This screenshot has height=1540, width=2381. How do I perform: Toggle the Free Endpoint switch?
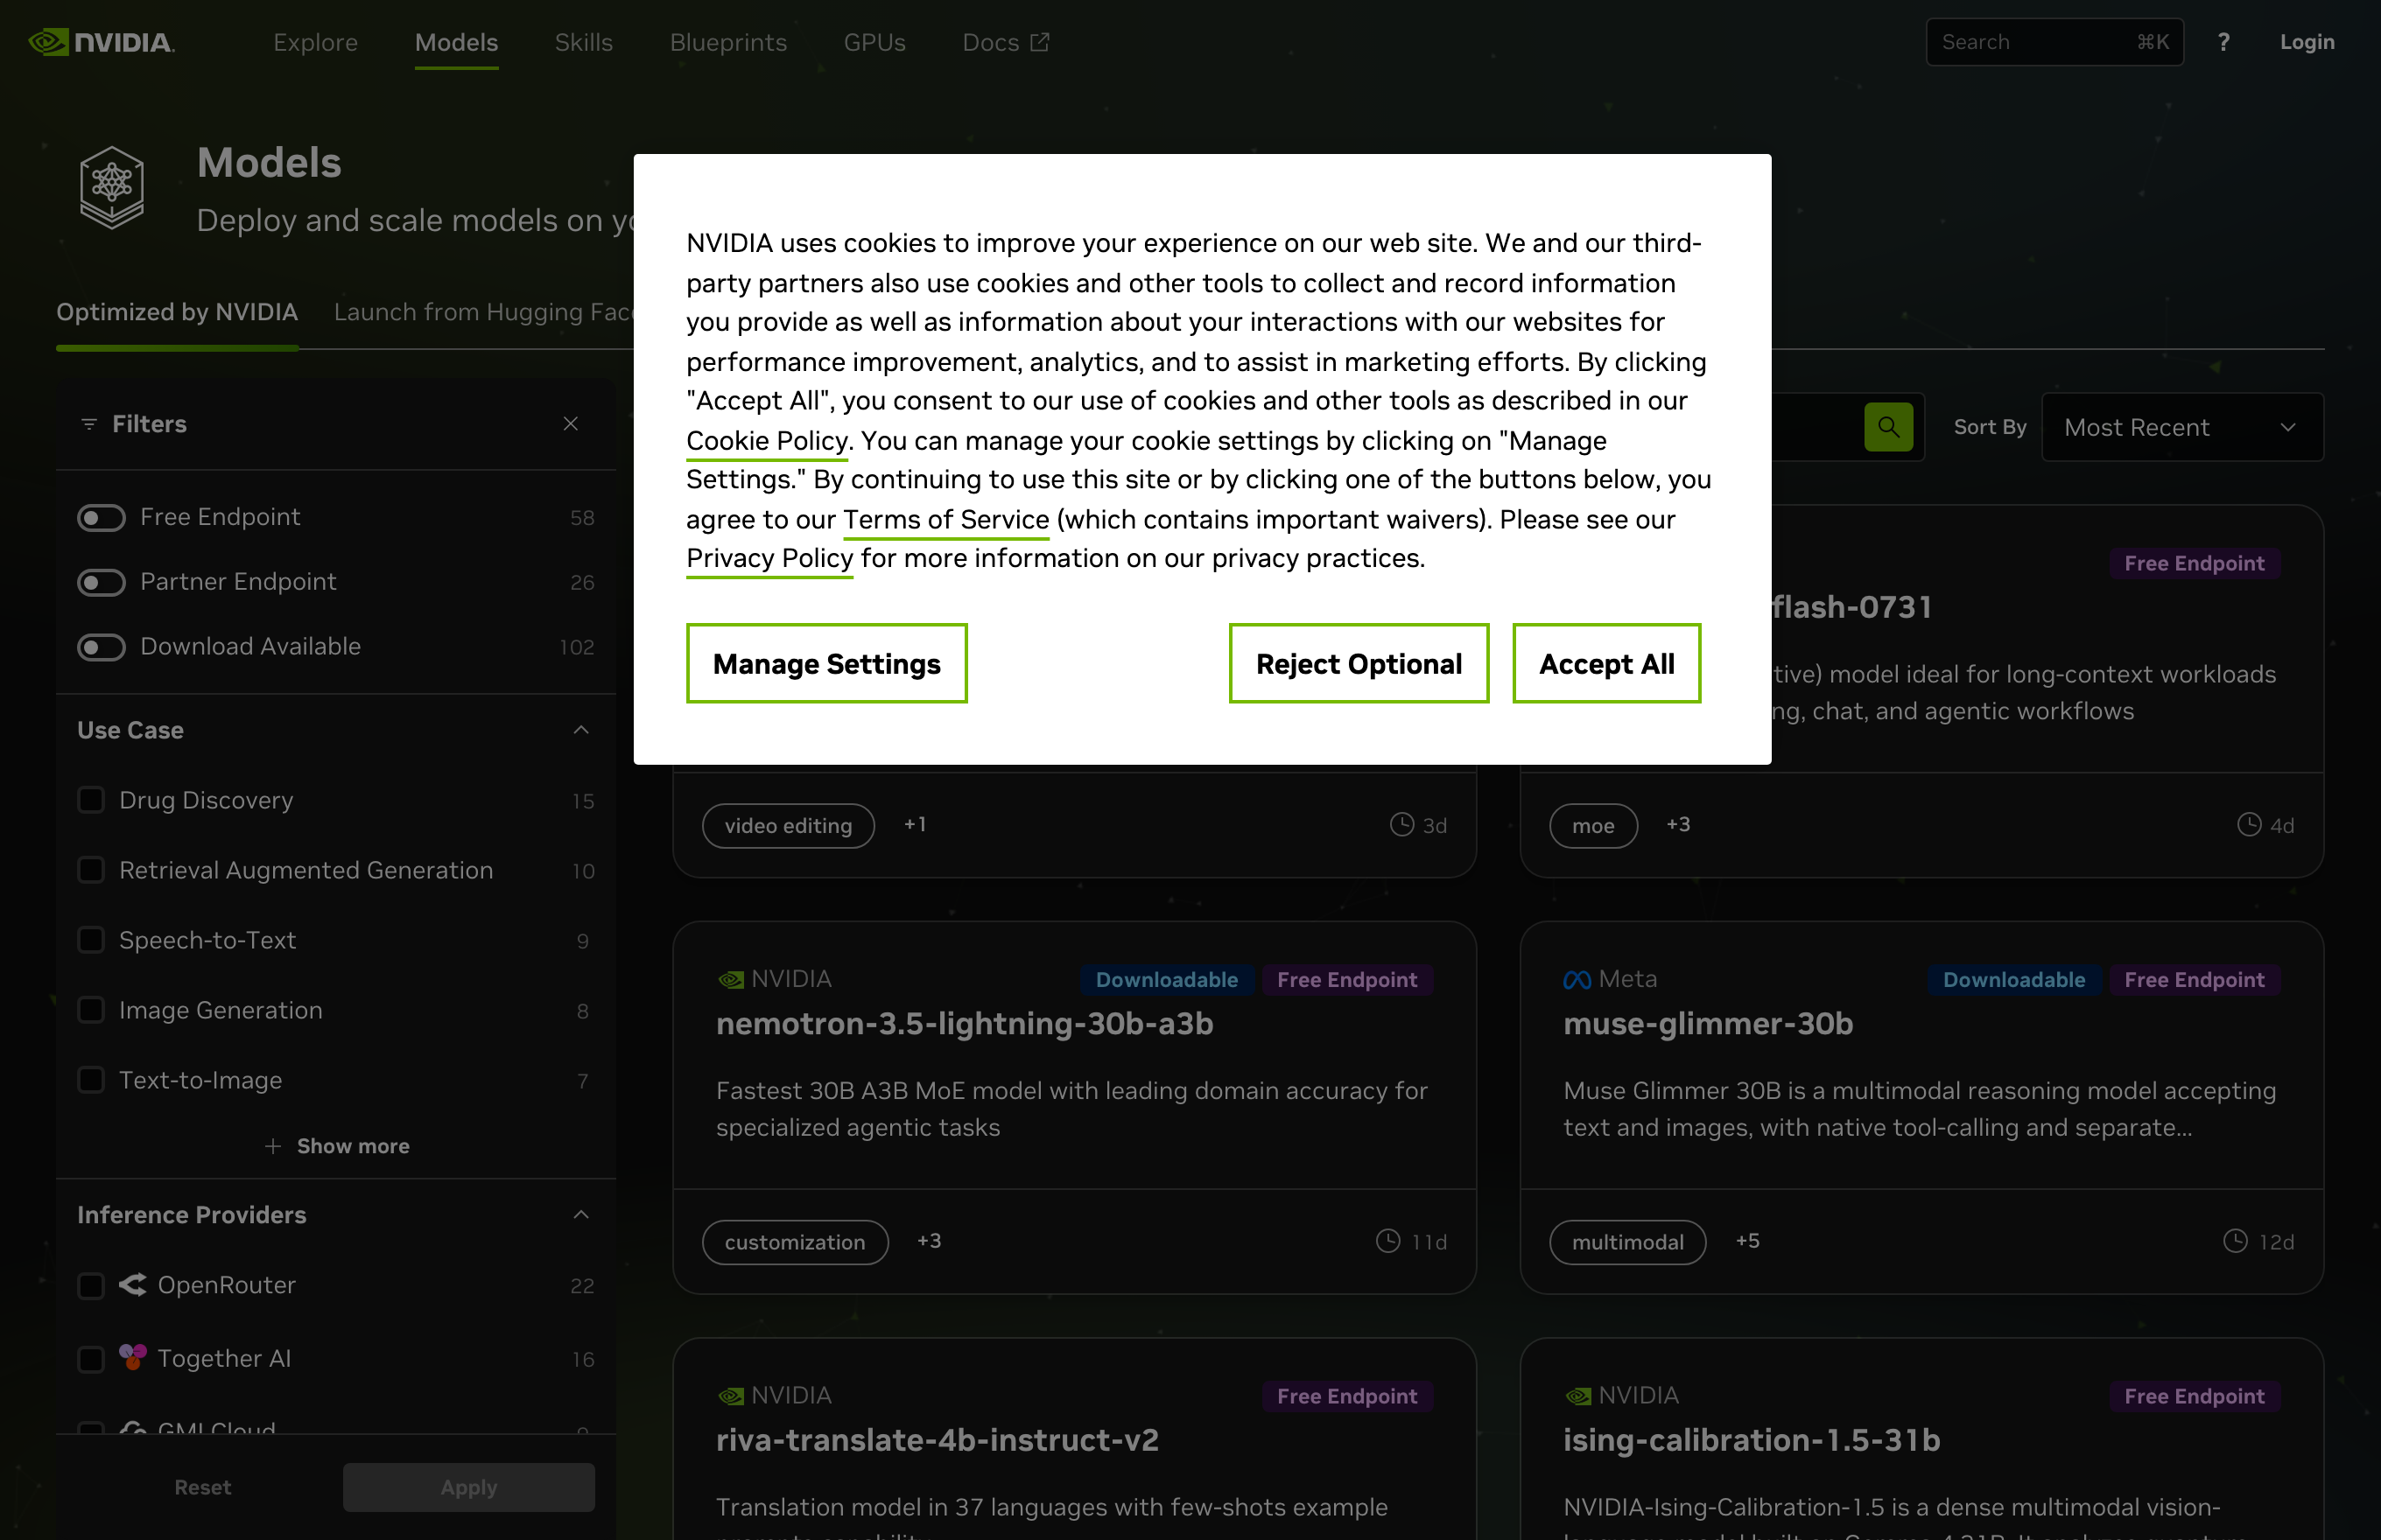coord(101,517)
